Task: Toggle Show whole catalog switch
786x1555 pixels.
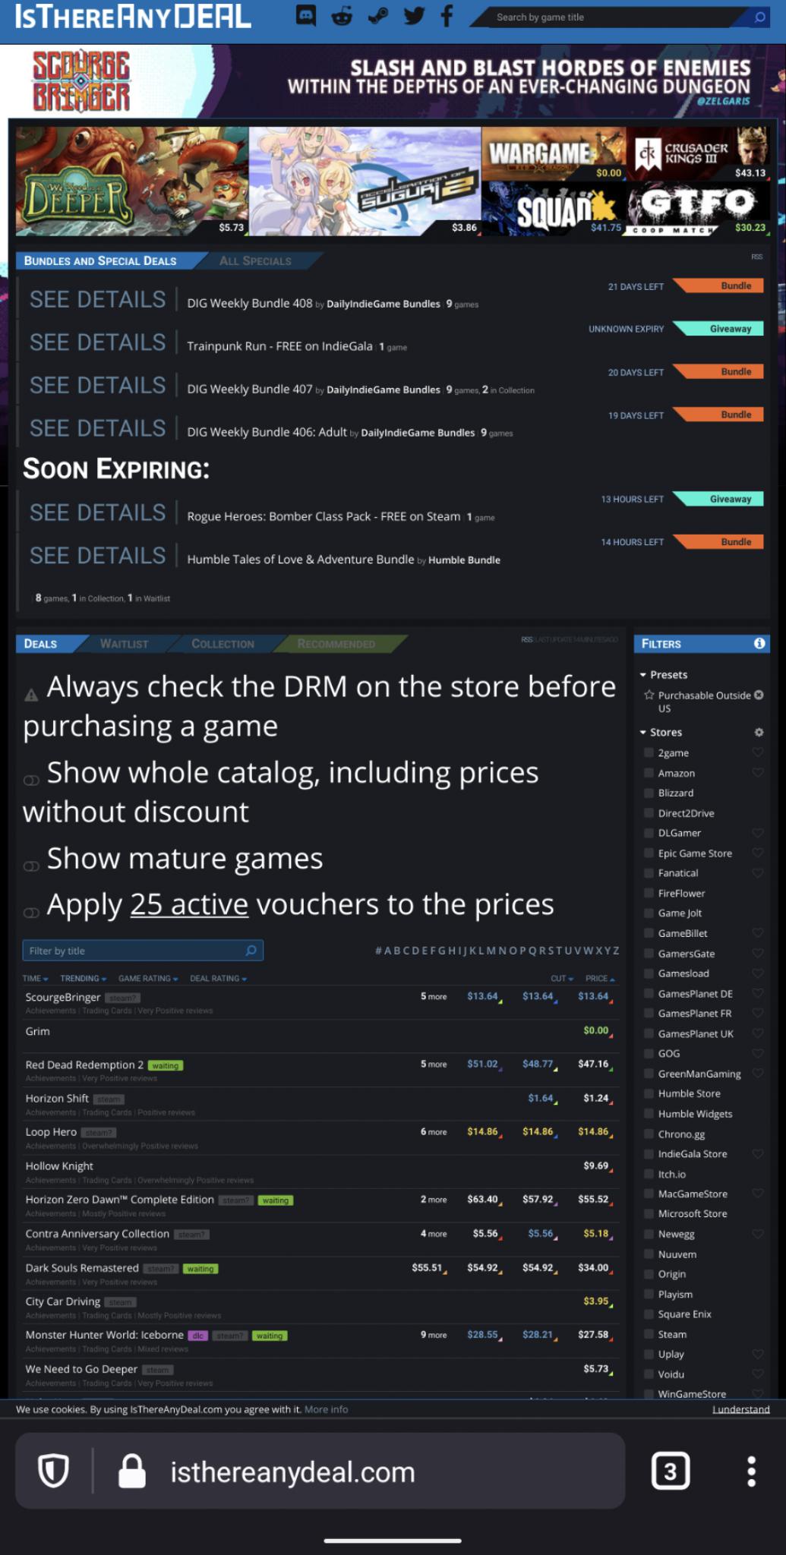Action: coord(31,781)
